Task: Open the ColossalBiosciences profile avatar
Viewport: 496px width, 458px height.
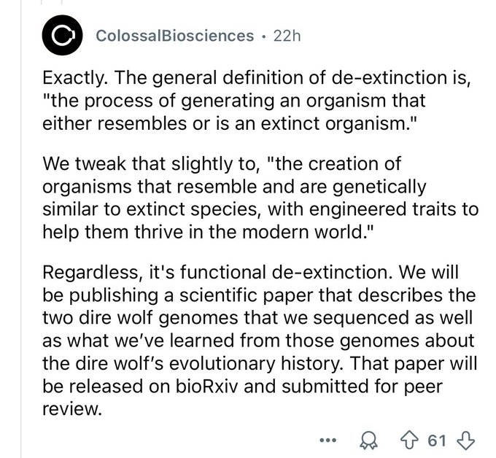Action: (x=63, y=35)
